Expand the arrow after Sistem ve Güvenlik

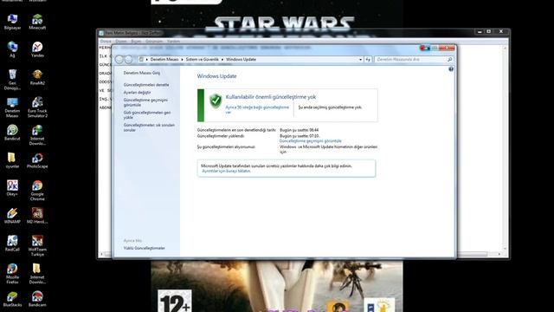pyautogui.click(x=222, y=60)
